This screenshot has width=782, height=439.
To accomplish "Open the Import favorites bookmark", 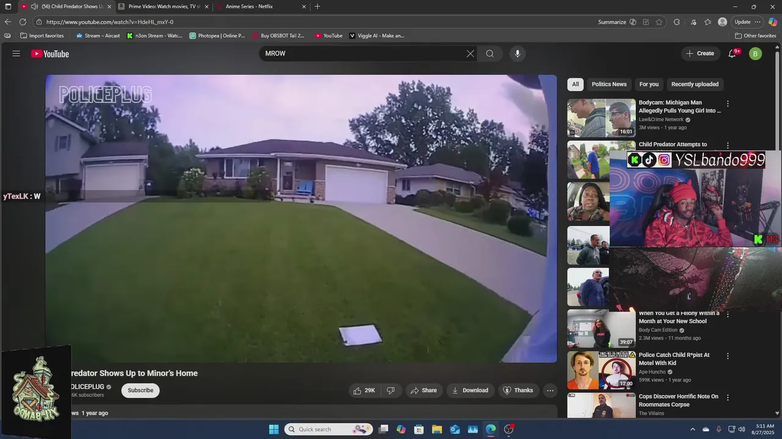I will click(x=42, y=35).
